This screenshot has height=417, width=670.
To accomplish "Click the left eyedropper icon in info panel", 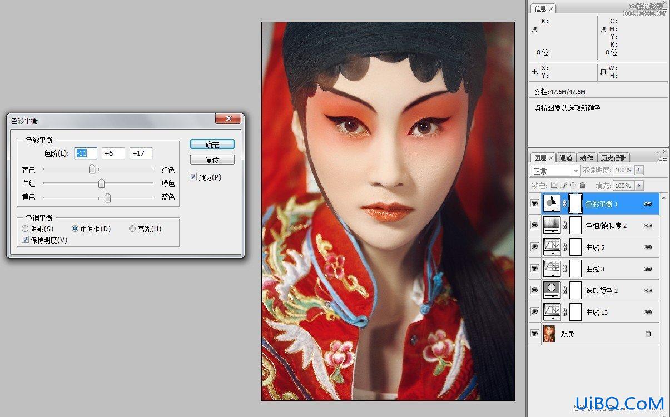I will point(535,29).
